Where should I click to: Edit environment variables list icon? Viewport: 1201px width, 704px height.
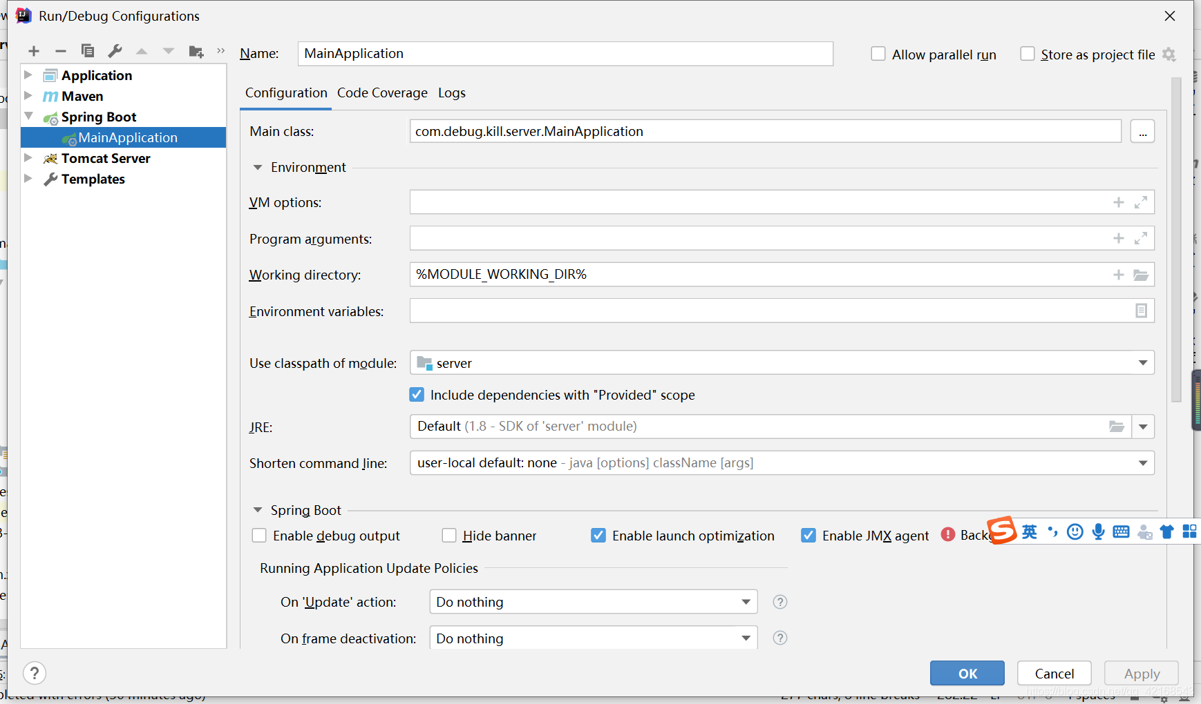coord(1141,311)
